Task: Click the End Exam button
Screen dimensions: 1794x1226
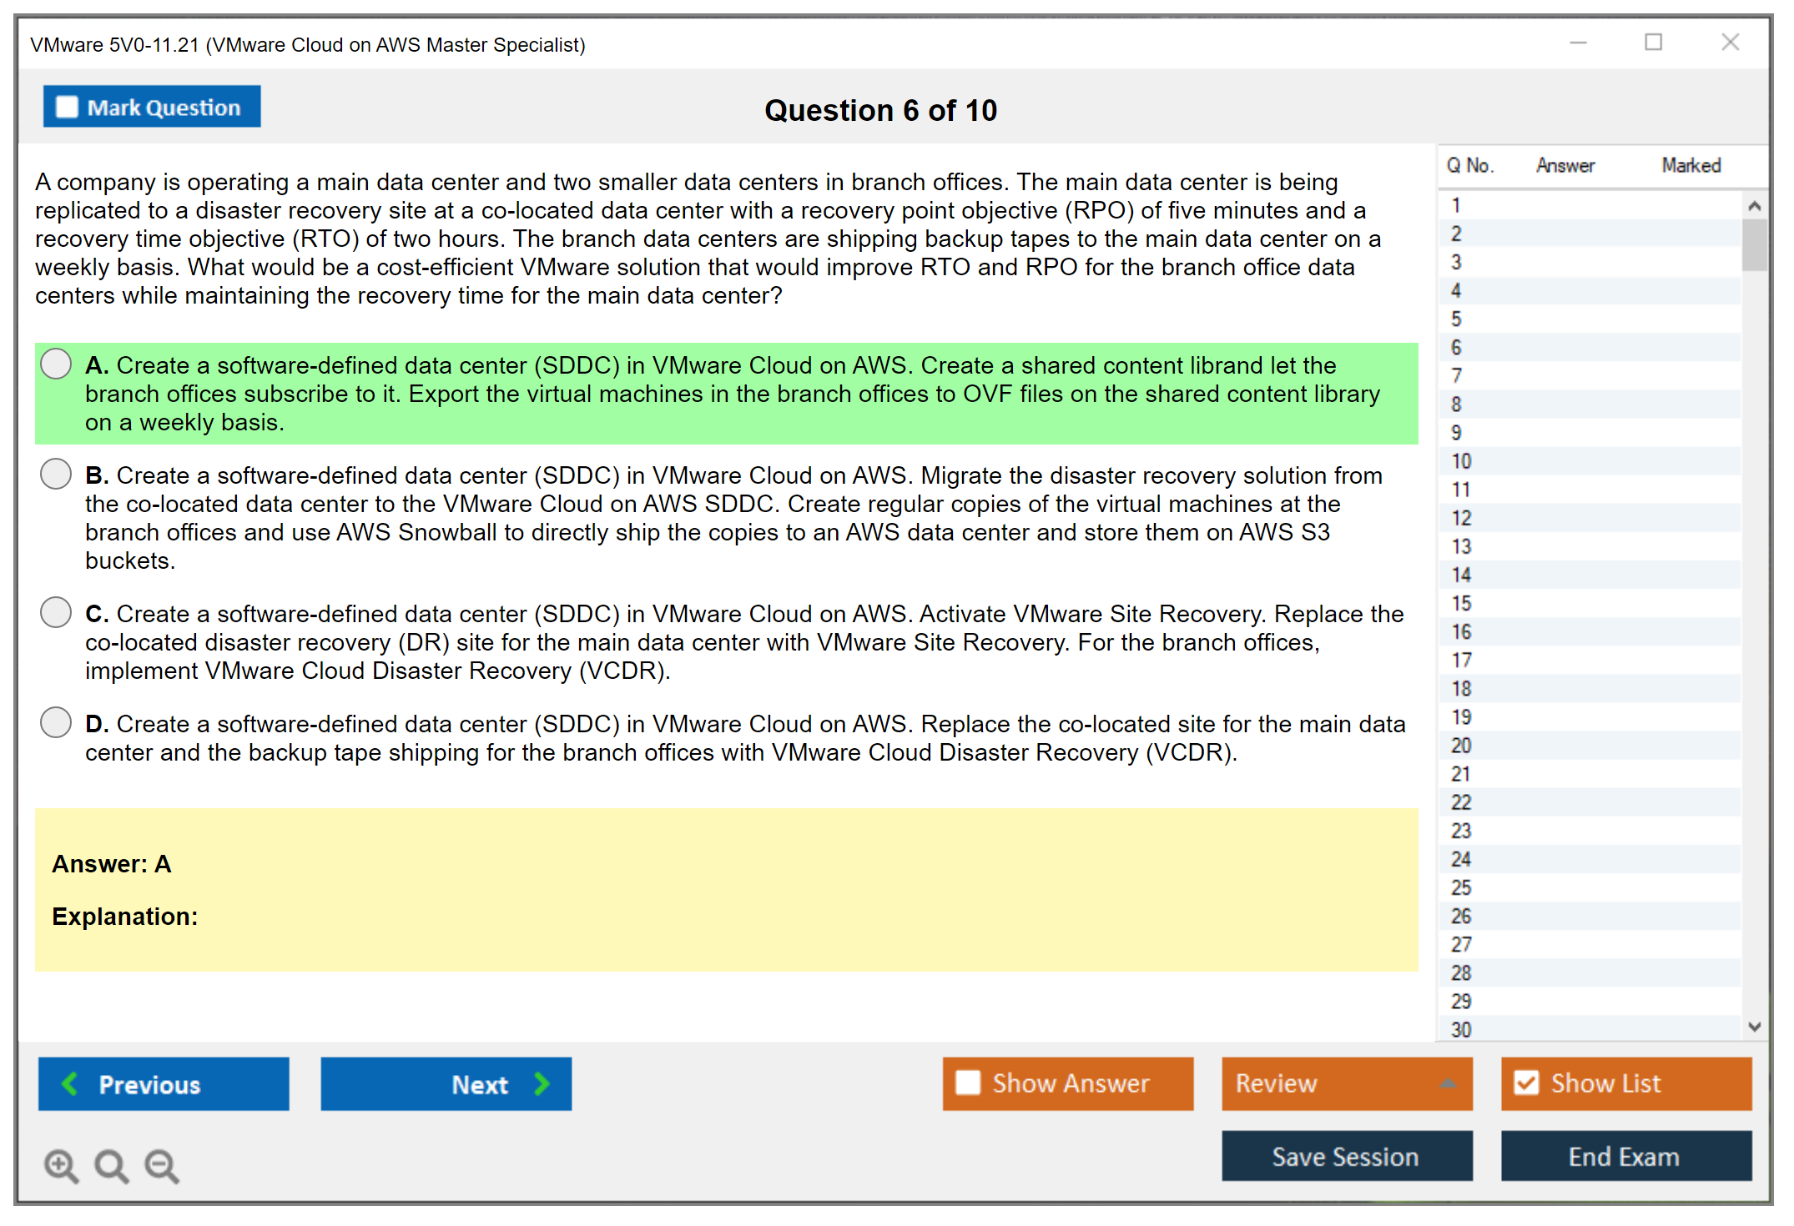Action: (x=1625, y=1156)
